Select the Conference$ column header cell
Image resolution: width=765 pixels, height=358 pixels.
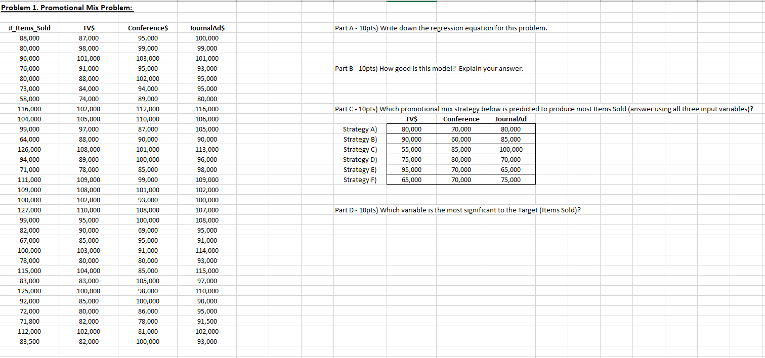click(x=147, y=28)
